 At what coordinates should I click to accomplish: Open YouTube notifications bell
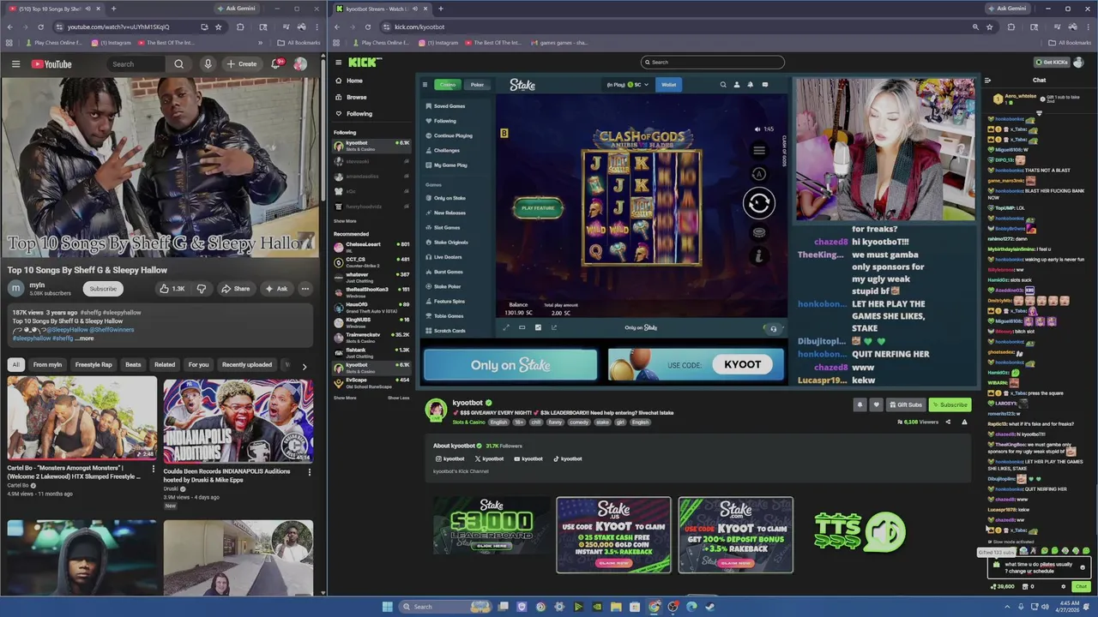277,64
